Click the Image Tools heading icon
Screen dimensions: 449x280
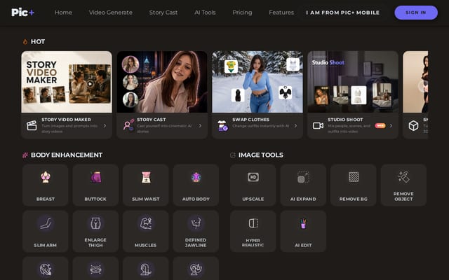point(233,155)
